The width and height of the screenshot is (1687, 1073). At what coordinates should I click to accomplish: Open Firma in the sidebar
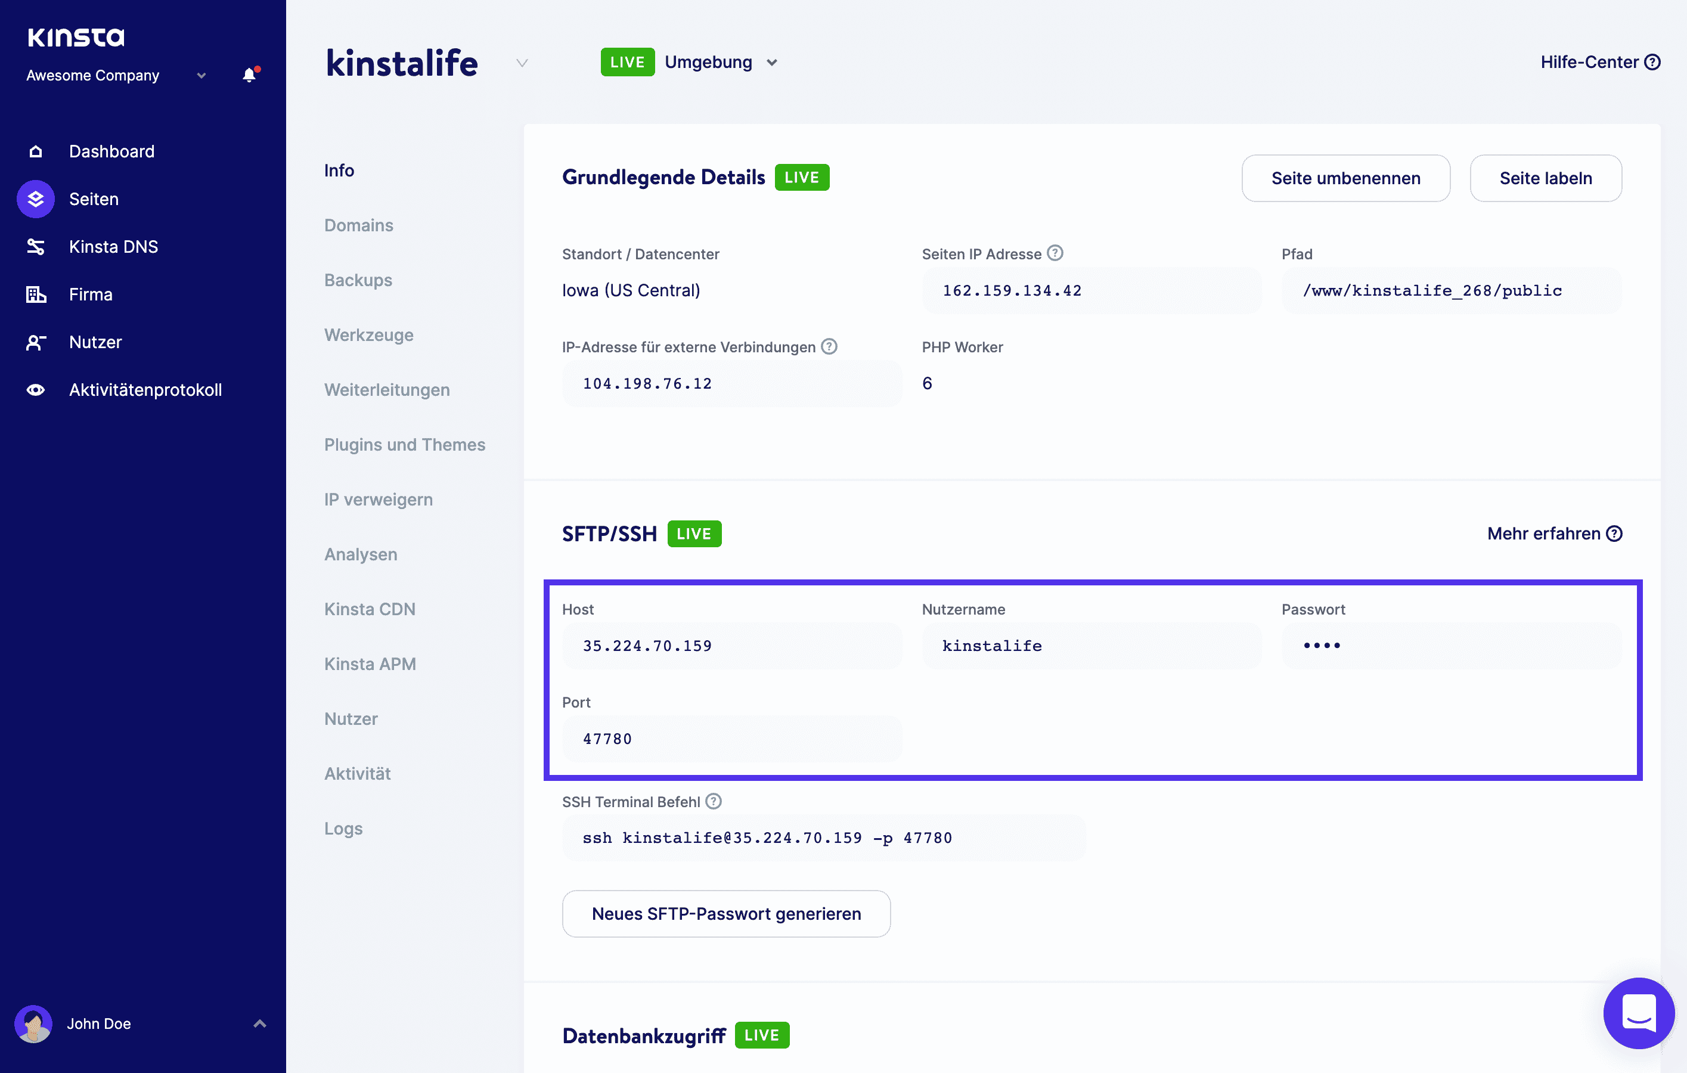[91, 294]
